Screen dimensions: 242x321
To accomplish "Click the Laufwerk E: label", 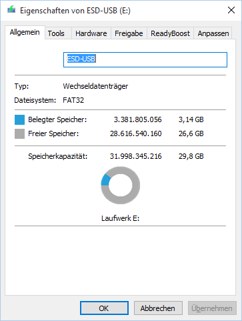I will 121,218.
